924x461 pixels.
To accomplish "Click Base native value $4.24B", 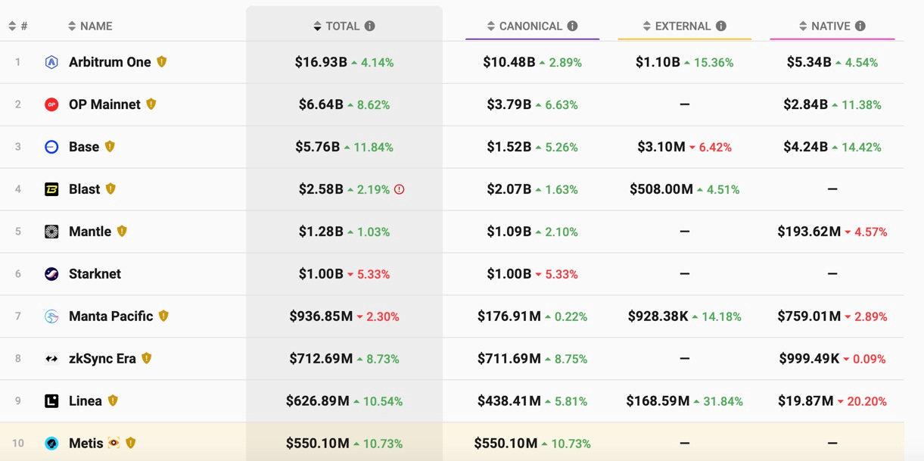I will pos(806,147).
